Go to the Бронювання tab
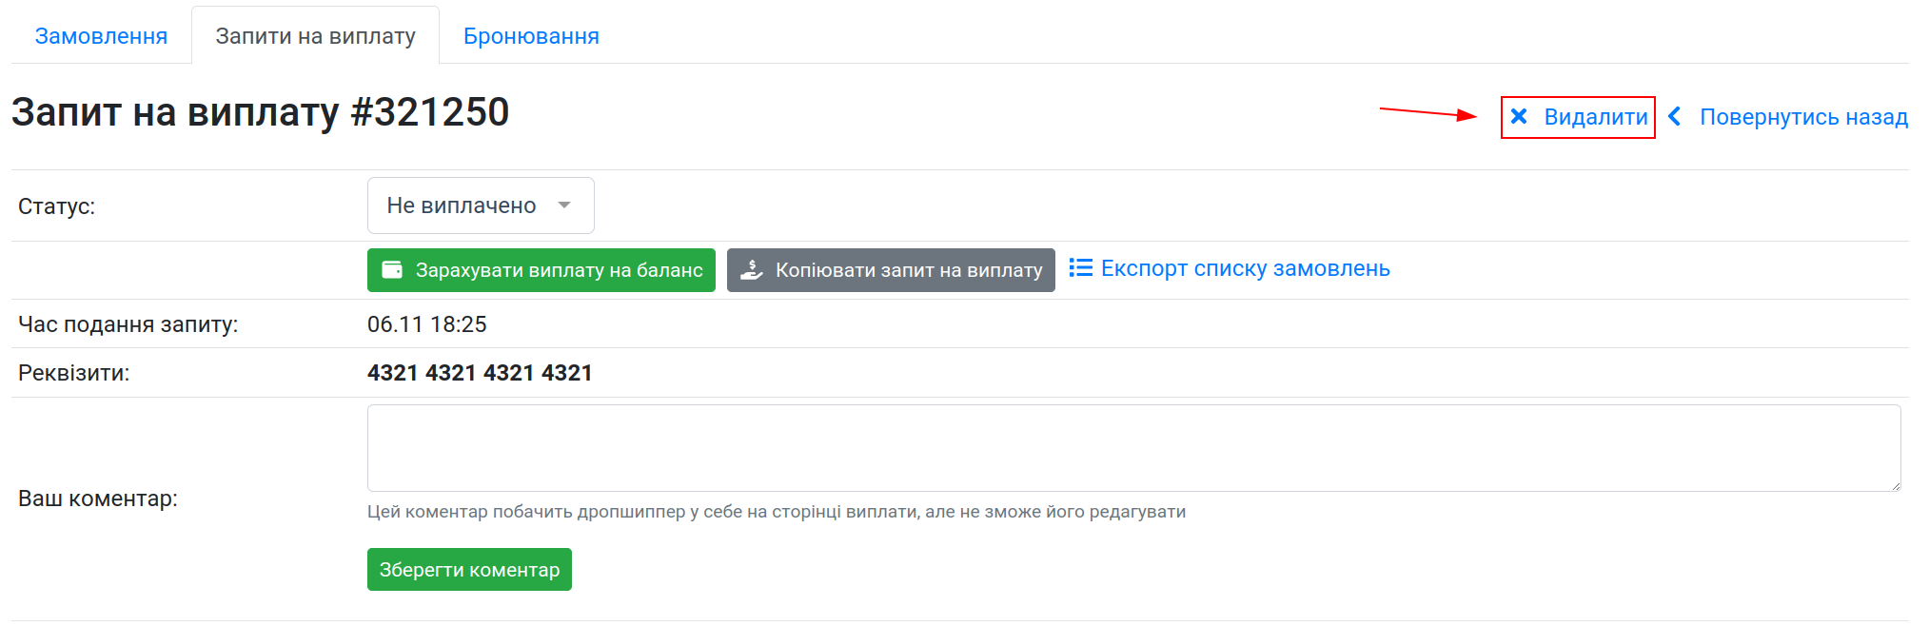1929x626 pixels. pyautogui.click(x=531, y=36)
